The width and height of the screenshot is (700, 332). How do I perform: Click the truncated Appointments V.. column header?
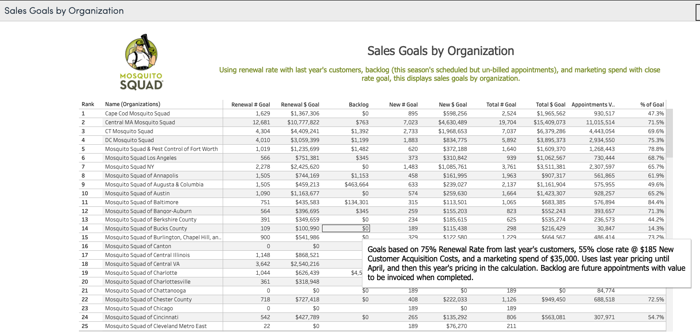593,105
